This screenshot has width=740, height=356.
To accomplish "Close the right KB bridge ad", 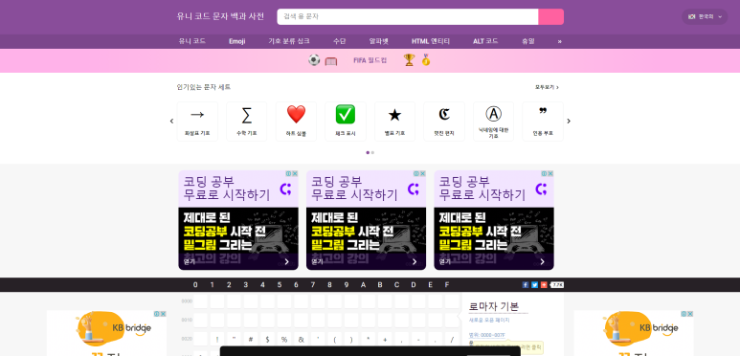I will pos(690,314).
